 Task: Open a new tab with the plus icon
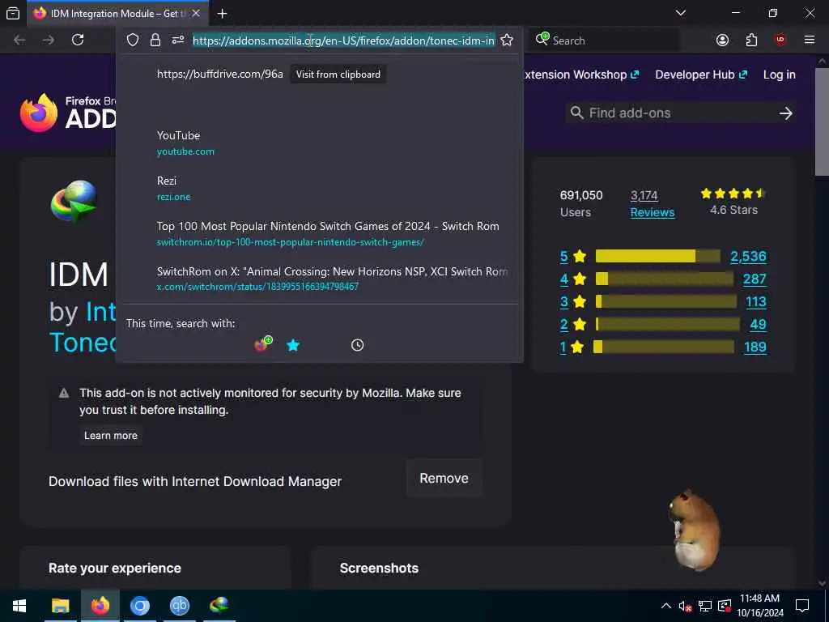[x=222, y=13]
